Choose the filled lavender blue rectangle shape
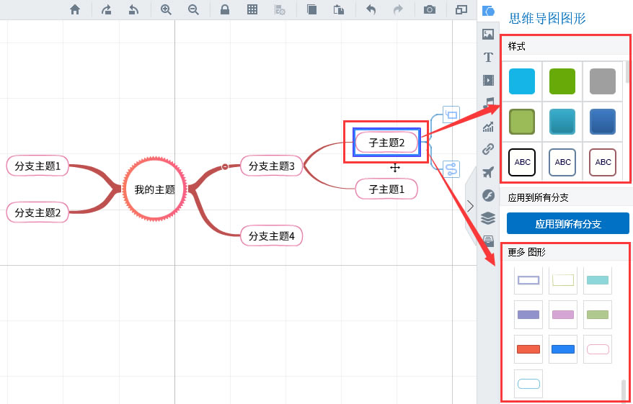 [x=528, y=315]
